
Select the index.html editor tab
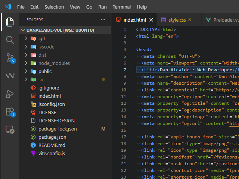pyautogui.click(x=134, y=20)
